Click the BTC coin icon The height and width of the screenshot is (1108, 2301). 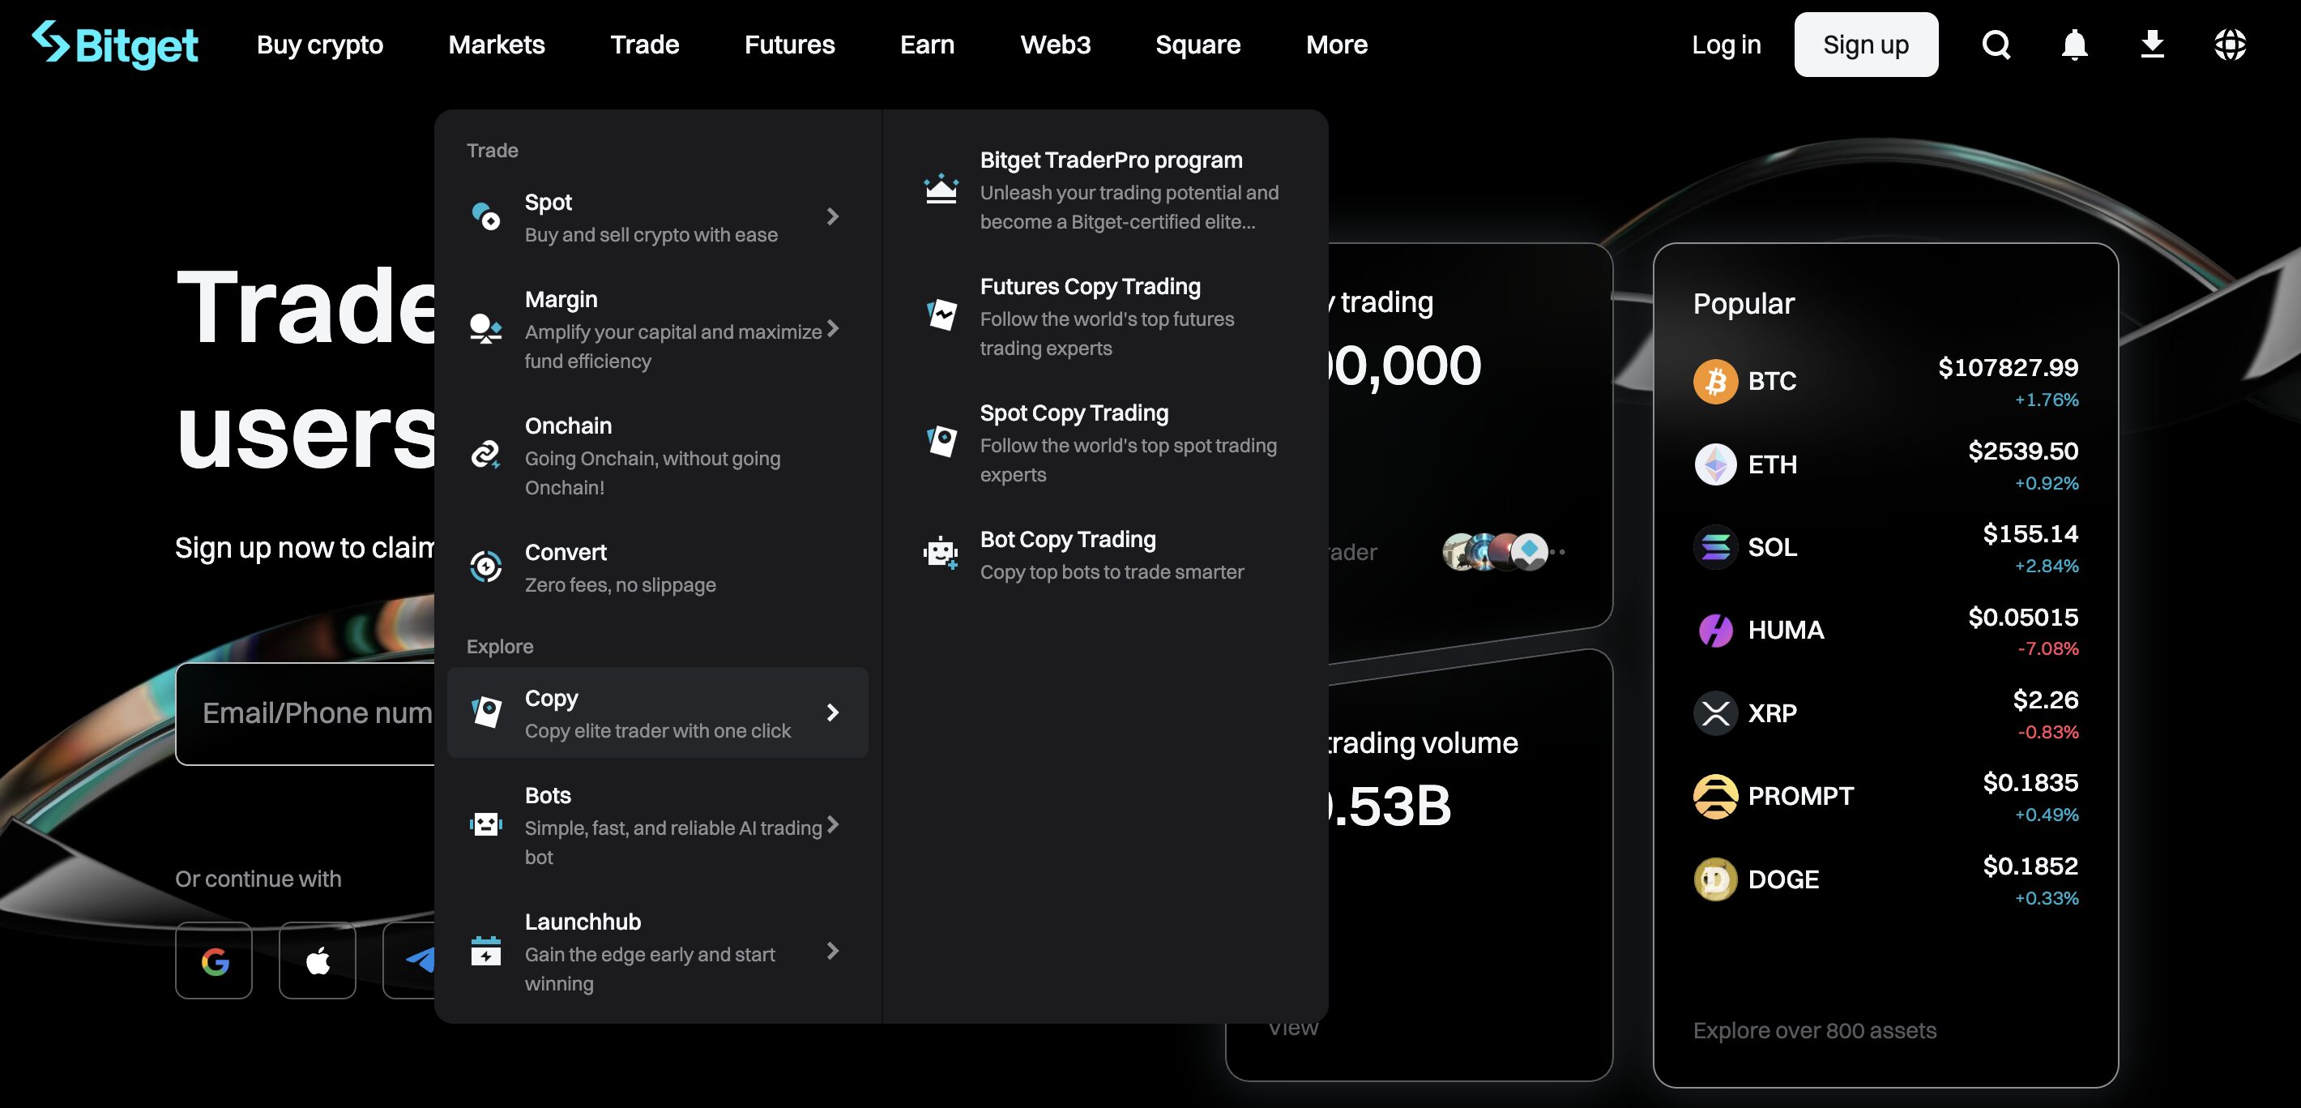click(1715, 382)
